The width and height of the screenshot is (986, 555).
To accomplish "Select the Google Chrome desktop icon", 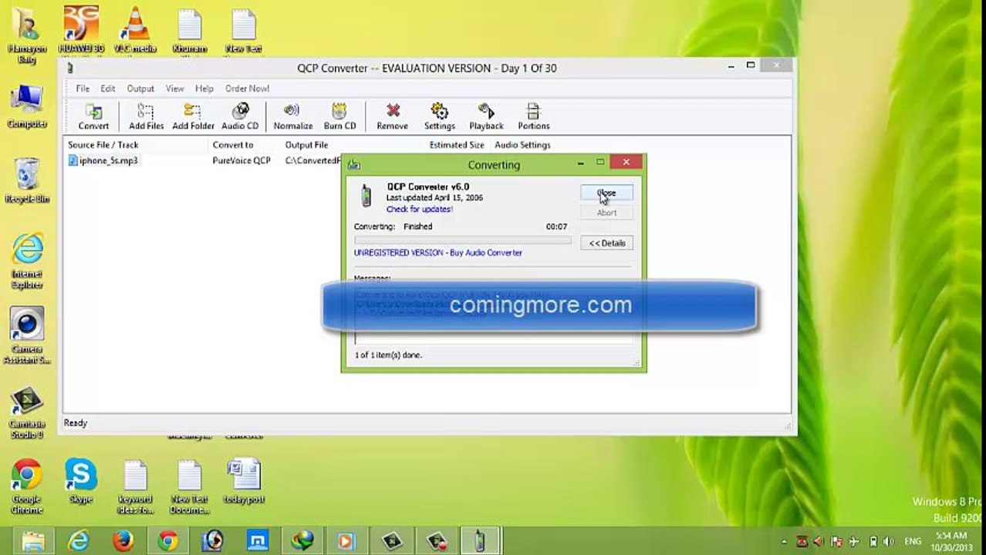I will [x=27, y=486].
